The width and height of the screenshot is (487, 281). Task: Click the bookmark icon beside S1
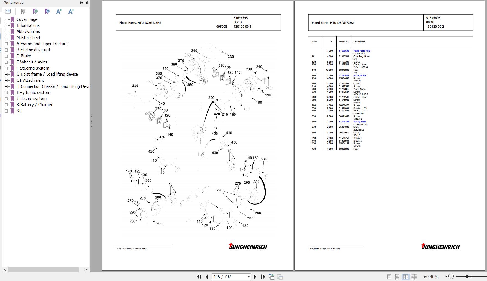(x=12, y=111)
